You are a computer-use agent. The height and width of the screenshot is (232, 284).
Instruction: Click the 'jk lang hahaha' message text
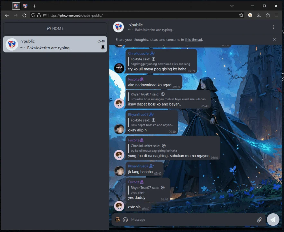tap(140, 172)
